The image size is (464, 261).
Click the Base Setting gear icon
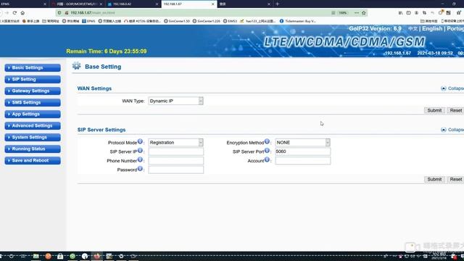point(76,66)
